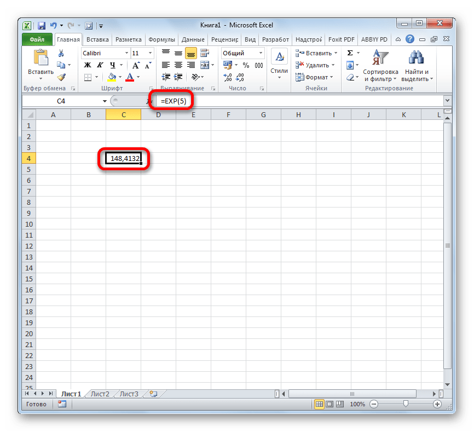474x432 pixels.
Task: Expand the Общий number format dropdown
Action: pyautogui.click(x=261, y=53)
